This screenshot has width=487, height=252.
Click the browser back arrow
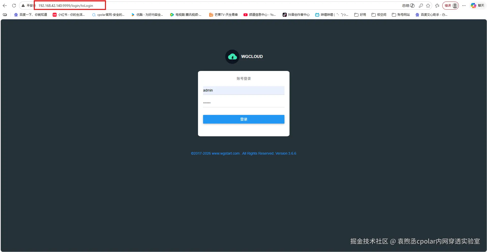[x=5, y=6]
